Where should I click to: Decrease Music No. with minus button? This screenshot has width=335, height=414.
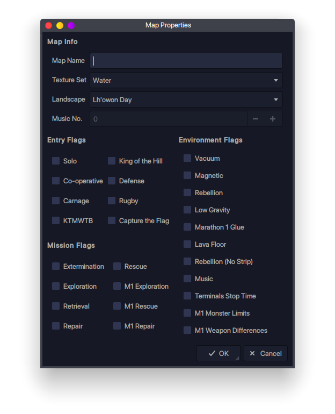[256, 119]
